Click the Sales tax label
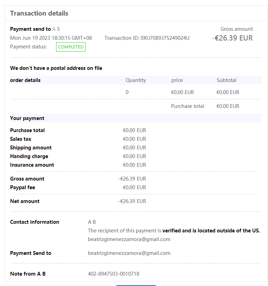This screenshot has width=268, height=286. [21, 139]
